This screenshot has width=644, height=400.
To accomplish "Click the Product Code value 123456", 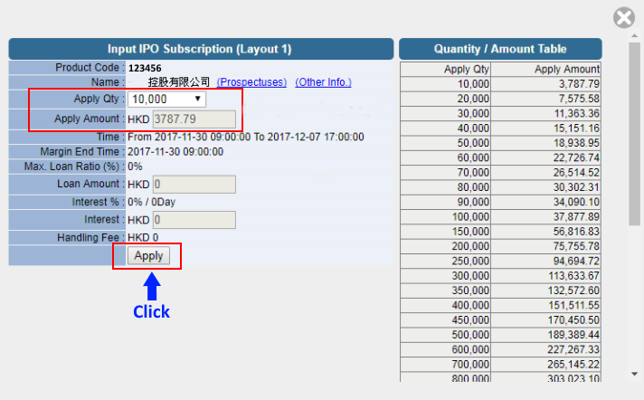I will [145, 68].
